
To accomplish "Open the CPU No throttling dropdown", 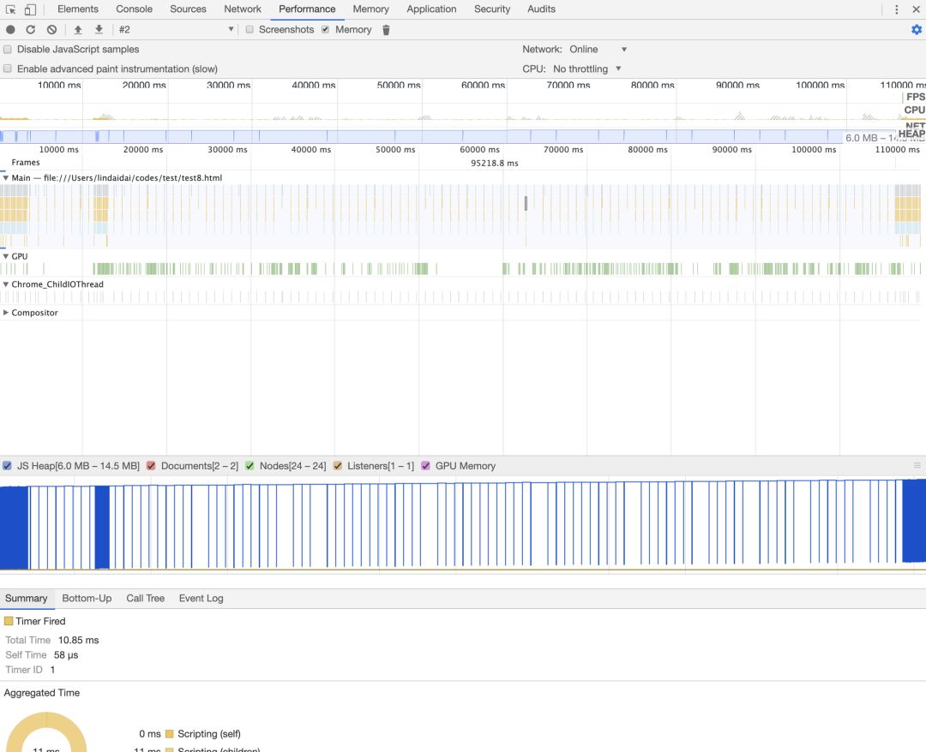I will pos(587,69).
